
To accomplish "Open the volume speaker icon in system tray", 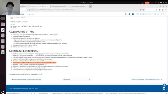I will (163, 3).
